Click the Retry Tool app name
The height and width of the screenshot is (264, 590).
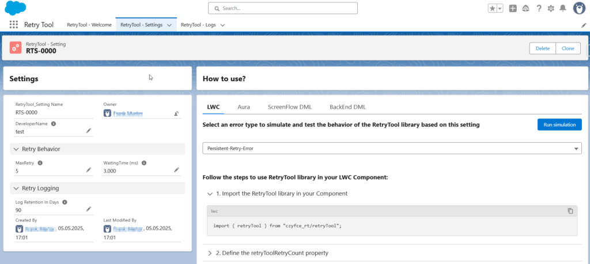click(x=39, y=25)
